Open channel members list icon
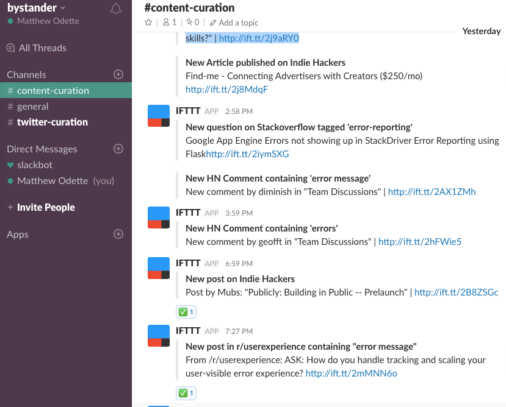Screen dimensions: 506x407 tap(169, 23)
